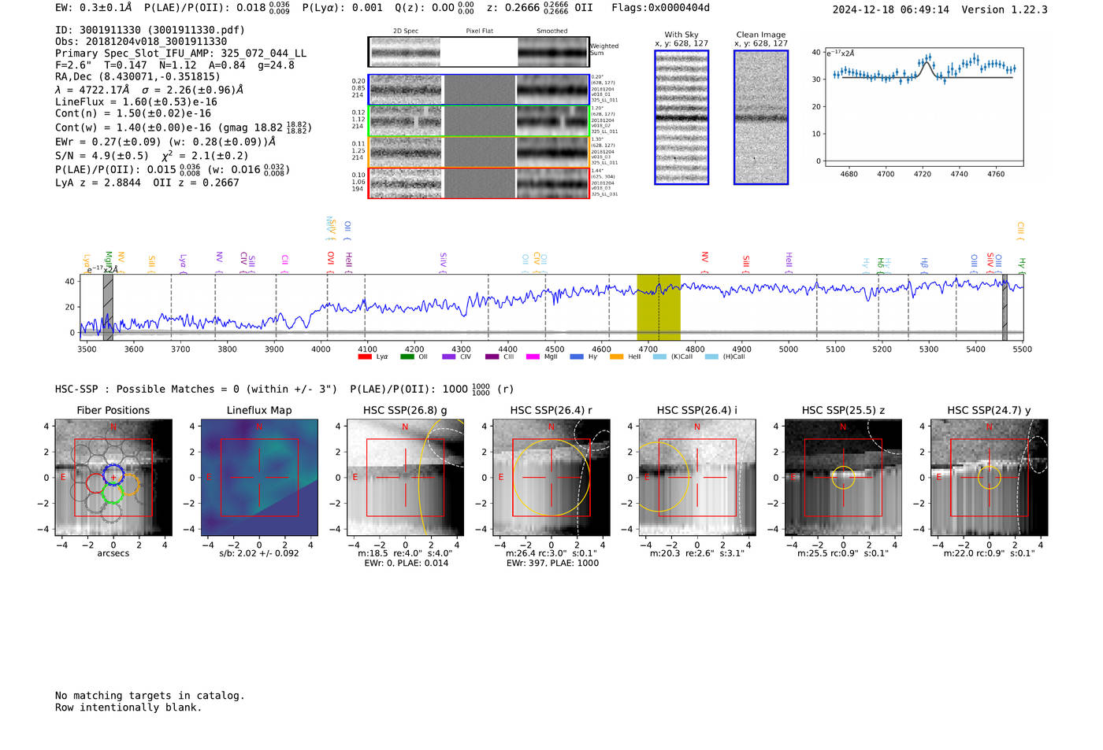
Task: Click 'Row intentionally blank.' text
Action: [128, 708]
